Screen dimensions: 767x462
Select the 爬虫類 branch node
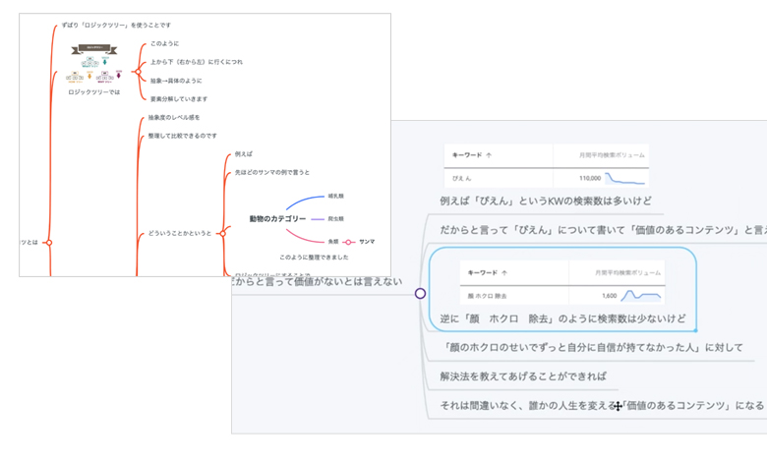[335, 218]
